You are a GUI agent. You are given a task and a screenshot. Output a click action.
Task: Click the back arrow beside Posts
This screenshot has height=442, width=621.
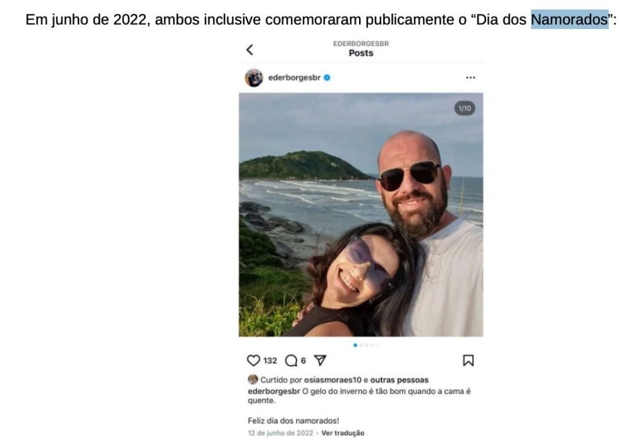pos(249,50)
